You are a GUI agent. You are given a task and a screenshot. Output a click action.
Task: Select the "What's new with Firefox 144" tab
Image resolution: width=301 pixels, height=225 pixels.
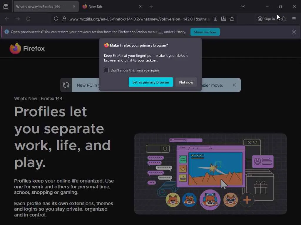tap(46, 6)
